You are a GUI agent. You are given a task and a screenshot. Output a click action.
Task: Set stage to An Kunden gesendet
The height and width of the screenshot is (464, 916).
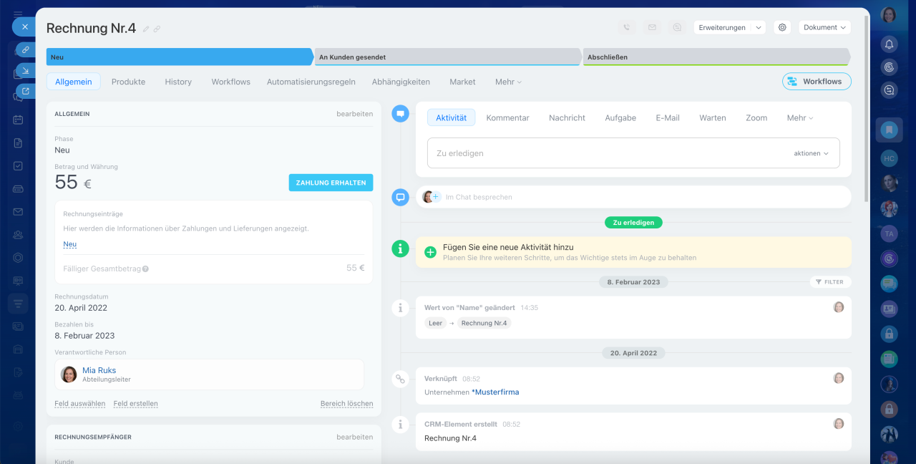(x=447, y=57)
